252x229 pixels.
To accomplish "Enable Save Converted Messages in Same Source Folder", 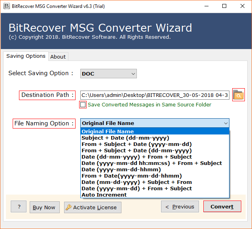I will pyautogui.click(x=83, y=105).
